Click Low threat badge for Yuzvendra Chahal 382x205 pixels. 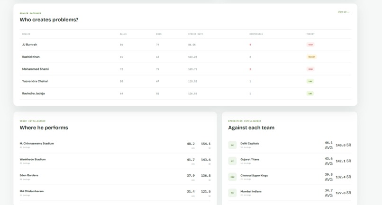pyautogui.click(x=310, y=81)
